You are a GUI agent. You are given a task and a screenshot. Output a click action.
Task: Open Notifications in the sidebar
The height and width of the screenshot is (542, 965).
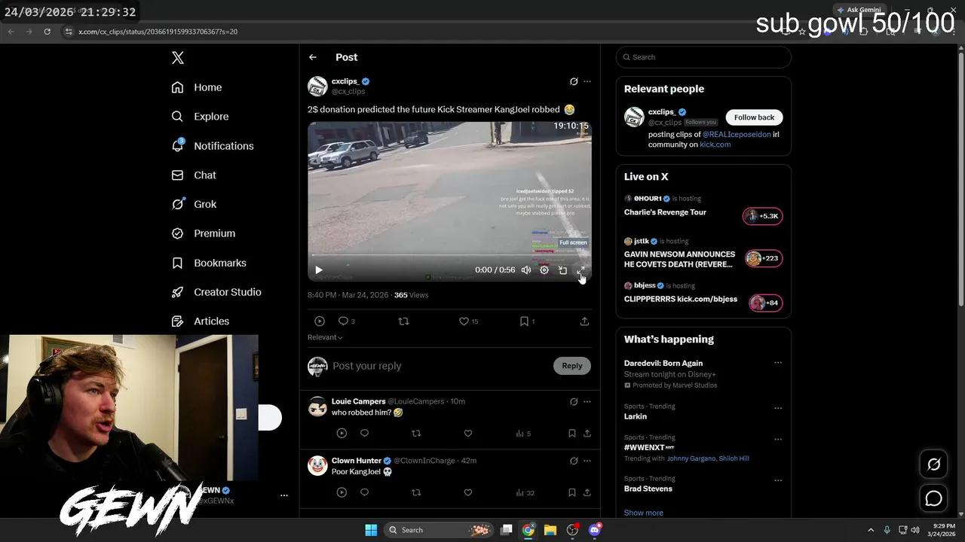(x=213, y=146)
